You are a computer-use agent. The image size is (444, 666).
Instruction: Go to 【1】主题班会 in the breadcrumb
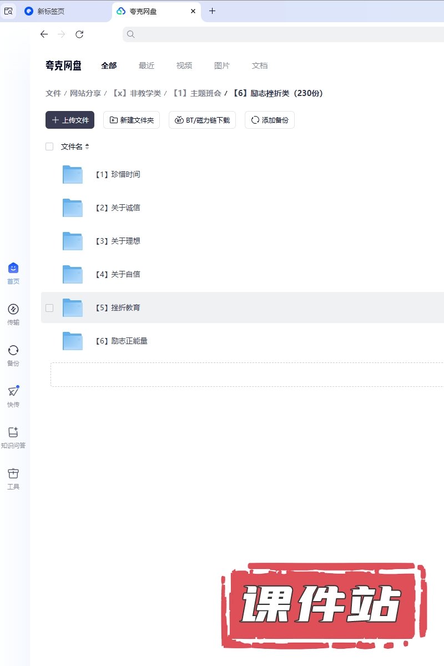point(197,93)
